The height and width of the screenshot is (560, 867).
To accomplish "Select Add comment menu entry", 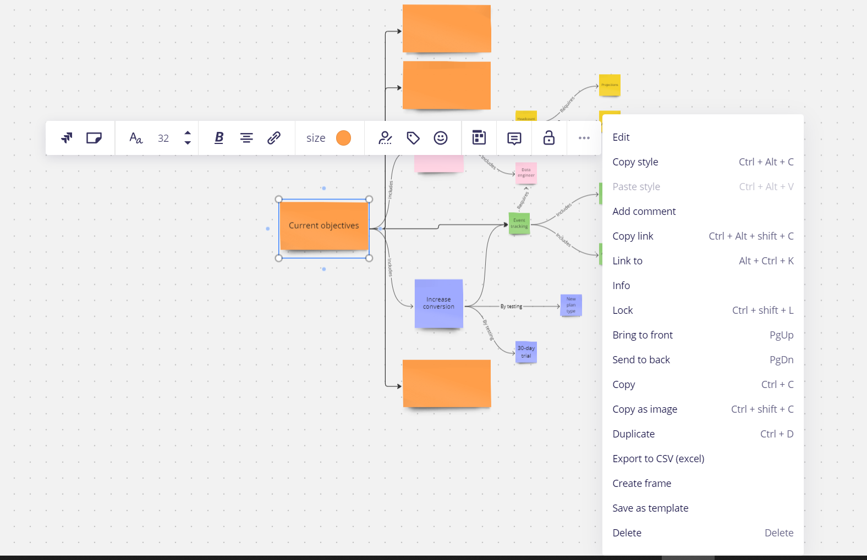I will [703, 212].
